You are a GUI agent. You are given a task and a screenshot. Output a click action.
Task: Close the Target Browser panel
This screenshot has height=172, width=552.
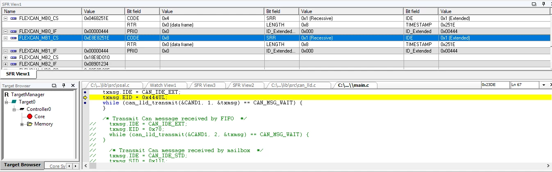[73, 86]
